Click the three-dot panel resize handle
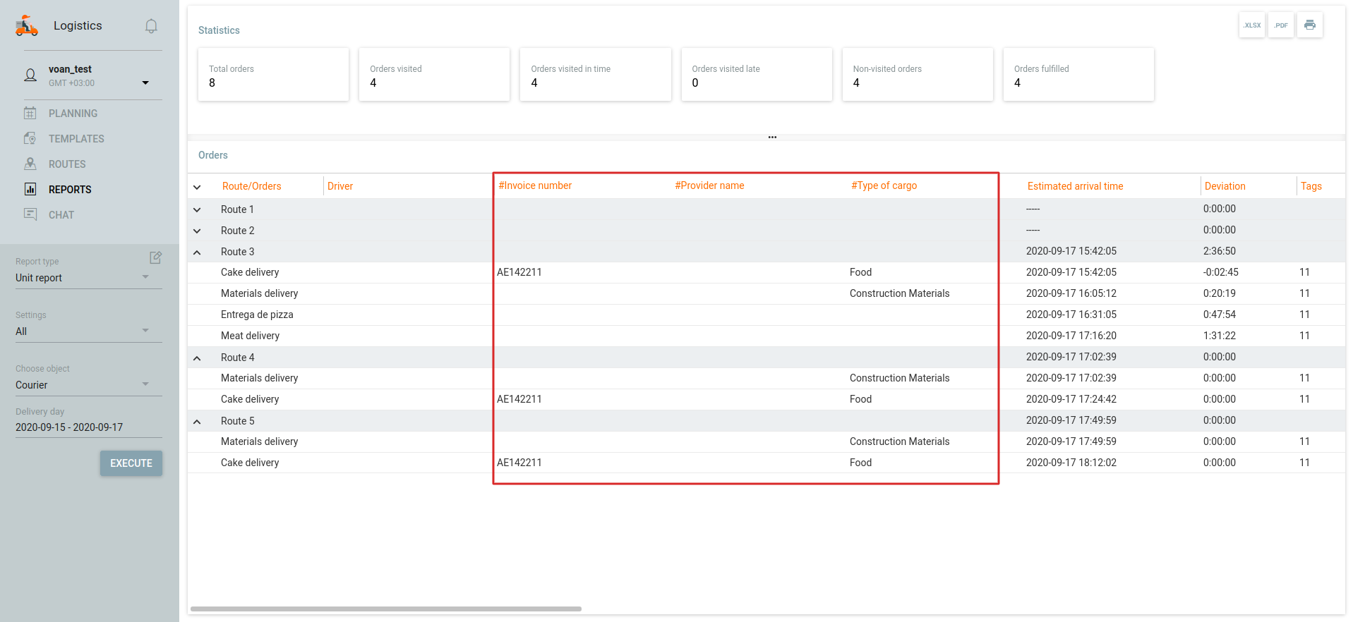This screenshot has height=622, width=1353. (x=772, y=138)
